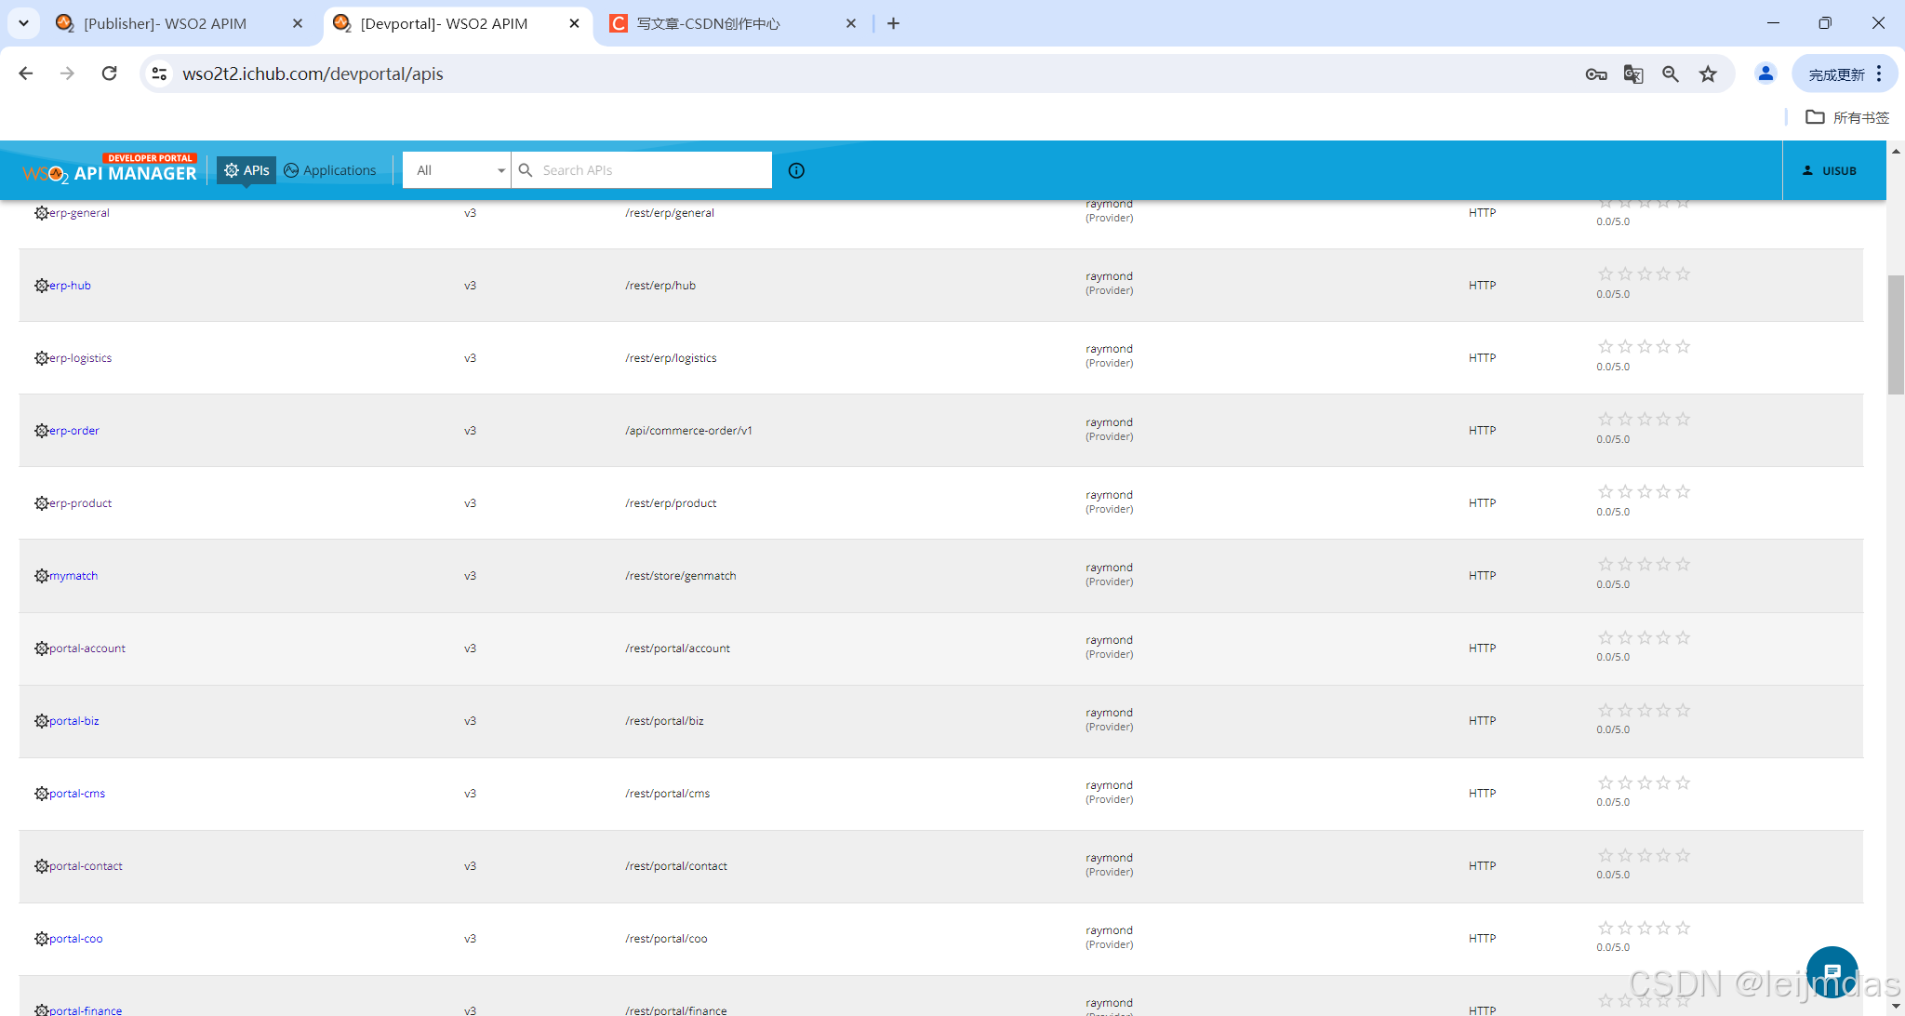Image resolution: width=1905 pixels, height=1016 pixels.
Task: Click the page vertical scrollbar thumb
Action: coord(1895,335)
